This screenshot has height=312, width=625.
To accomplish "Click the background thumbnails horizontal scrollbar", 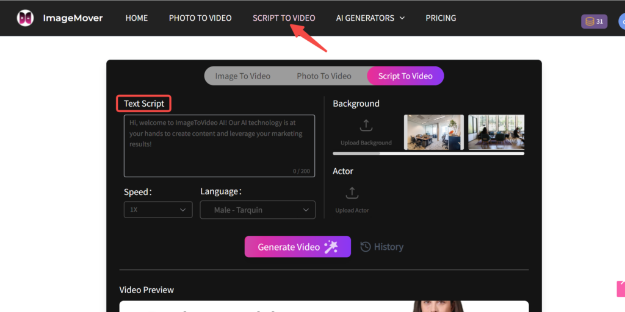I will click(x=428, y=153).
